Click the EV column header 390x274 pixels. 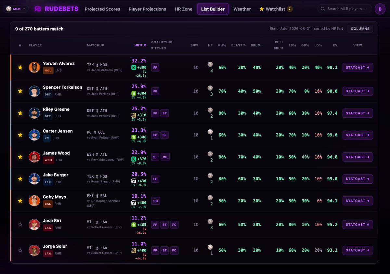335,45
